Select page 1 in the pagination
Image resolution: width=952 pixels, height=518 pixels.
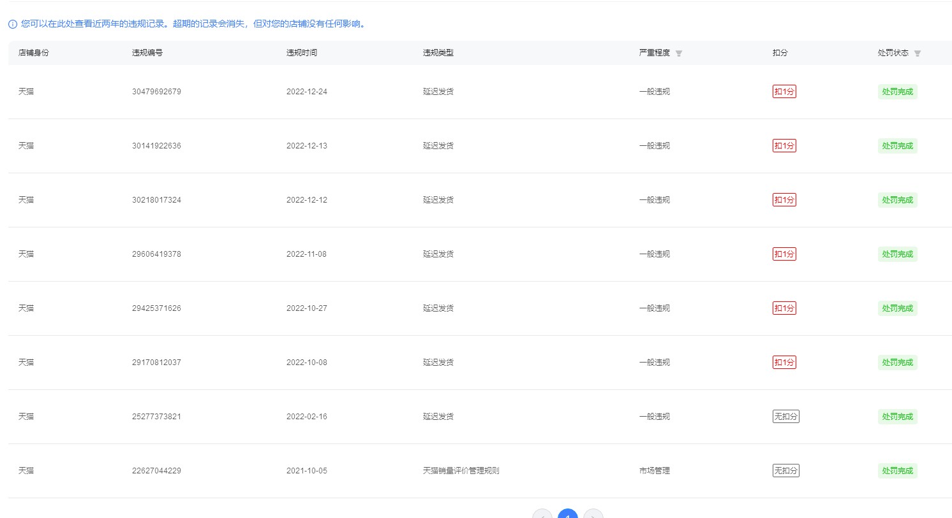tap(568, 514)
